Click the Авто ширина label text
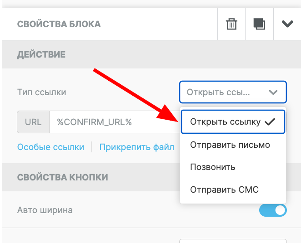 tap(45, 210)
